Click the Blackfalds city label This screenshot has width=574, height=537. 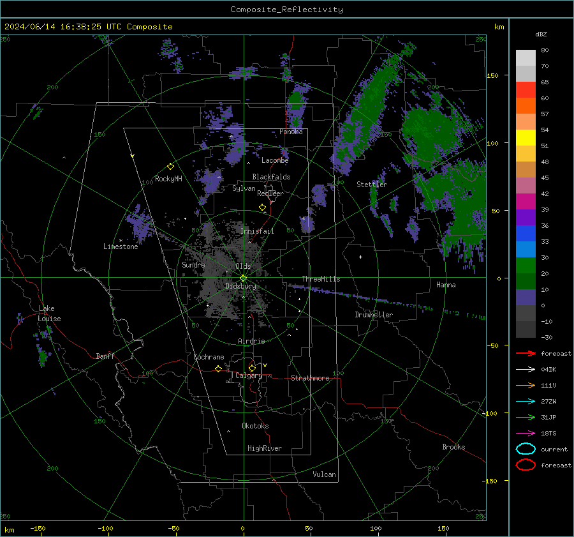pyautogui.click(x=271, y=177)
